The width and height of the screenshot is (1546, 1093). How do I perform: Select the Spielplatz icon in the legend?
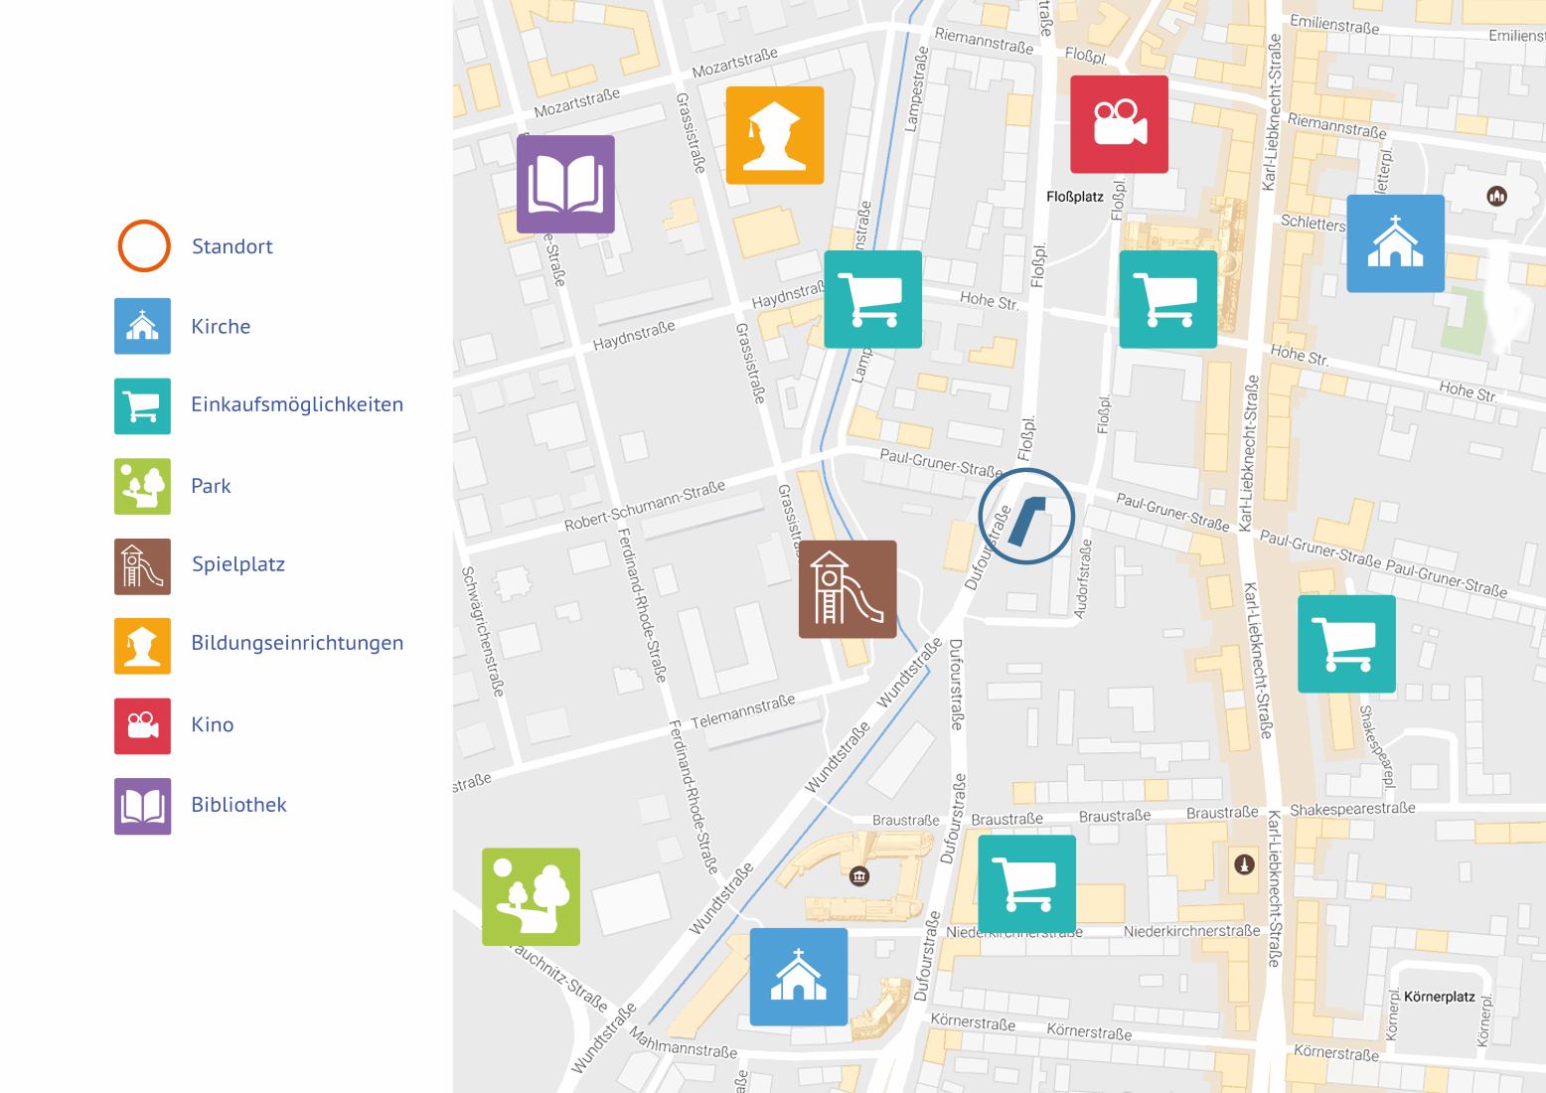point(142,566)
